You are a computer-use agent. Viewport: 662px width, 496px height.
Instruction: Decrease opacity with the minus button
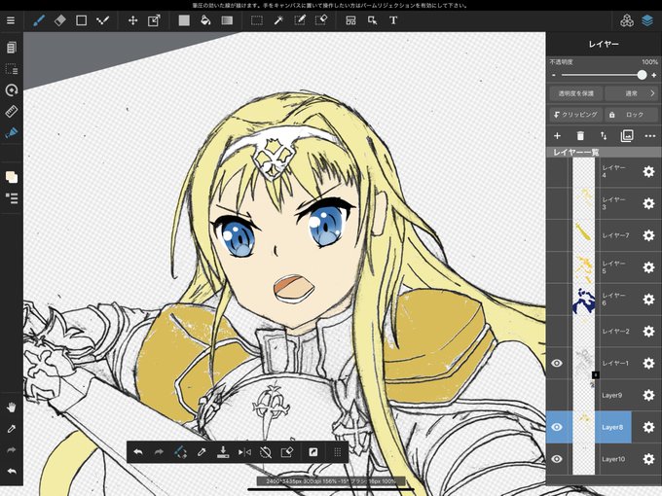coord(554,75)
